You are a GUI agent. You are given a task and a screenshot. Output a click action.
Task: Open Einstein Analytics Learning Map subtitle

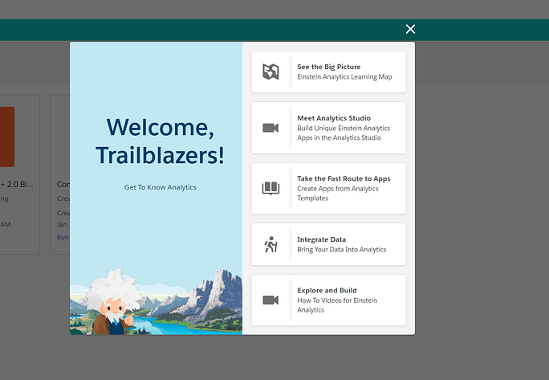pos(344,77)
